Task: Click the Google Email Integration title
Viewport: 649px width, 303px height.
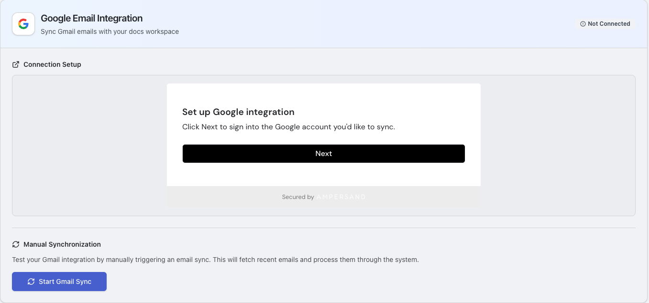Action: pos(91,18)
